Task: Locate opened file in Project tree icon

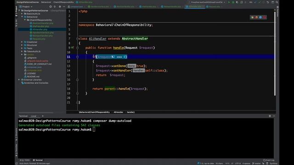Action: tap(51, 6)
